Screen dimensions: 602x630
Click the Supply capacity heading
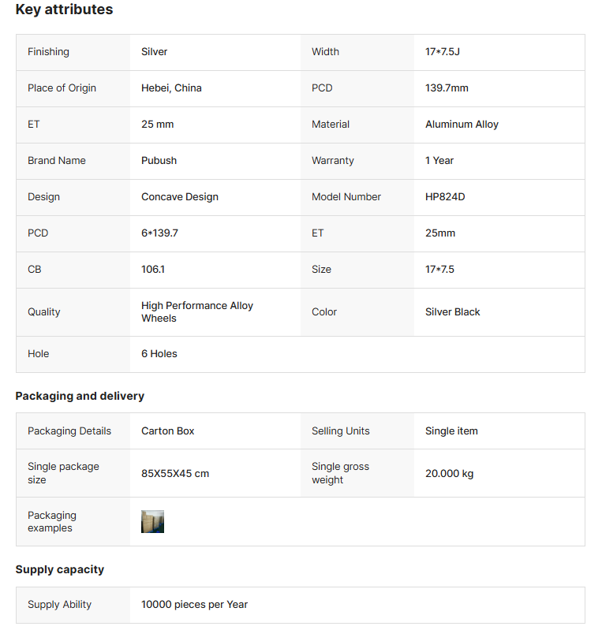60,569
